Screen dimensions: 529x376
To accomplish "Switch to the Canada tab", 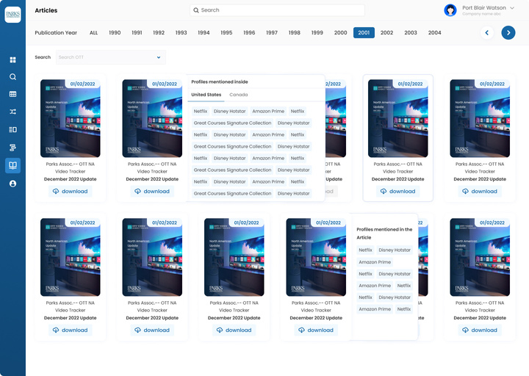I will (238, 95).
